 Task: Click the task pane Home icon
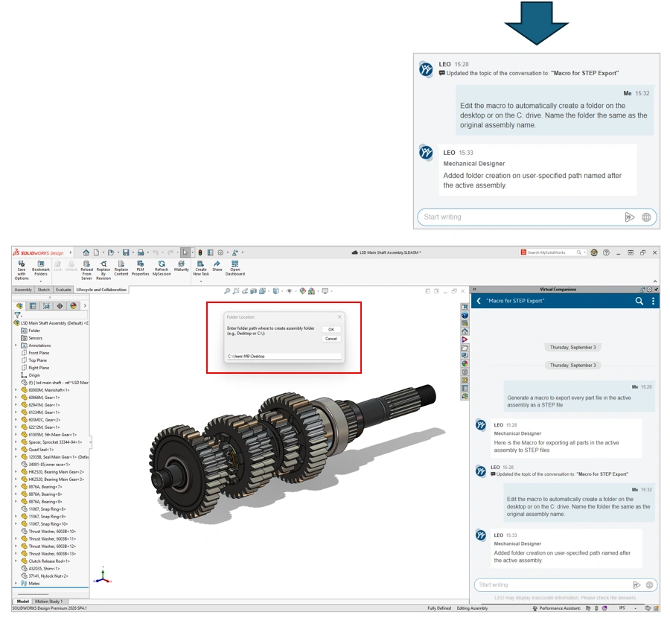pos(465,331)
